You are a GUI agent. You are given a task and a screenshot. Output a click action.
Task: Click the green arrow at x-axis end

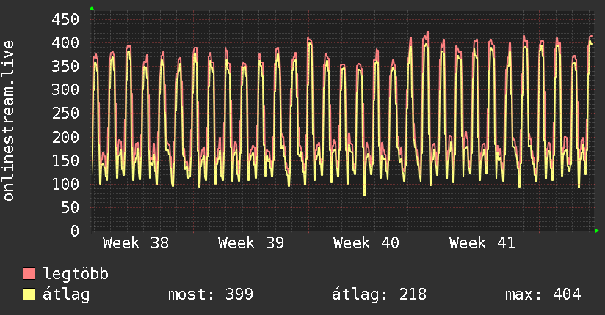click(597, 231)
